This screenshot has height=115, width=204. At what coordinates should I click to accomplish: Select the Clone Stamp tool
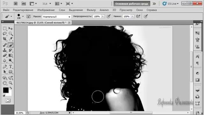point(5,50)
